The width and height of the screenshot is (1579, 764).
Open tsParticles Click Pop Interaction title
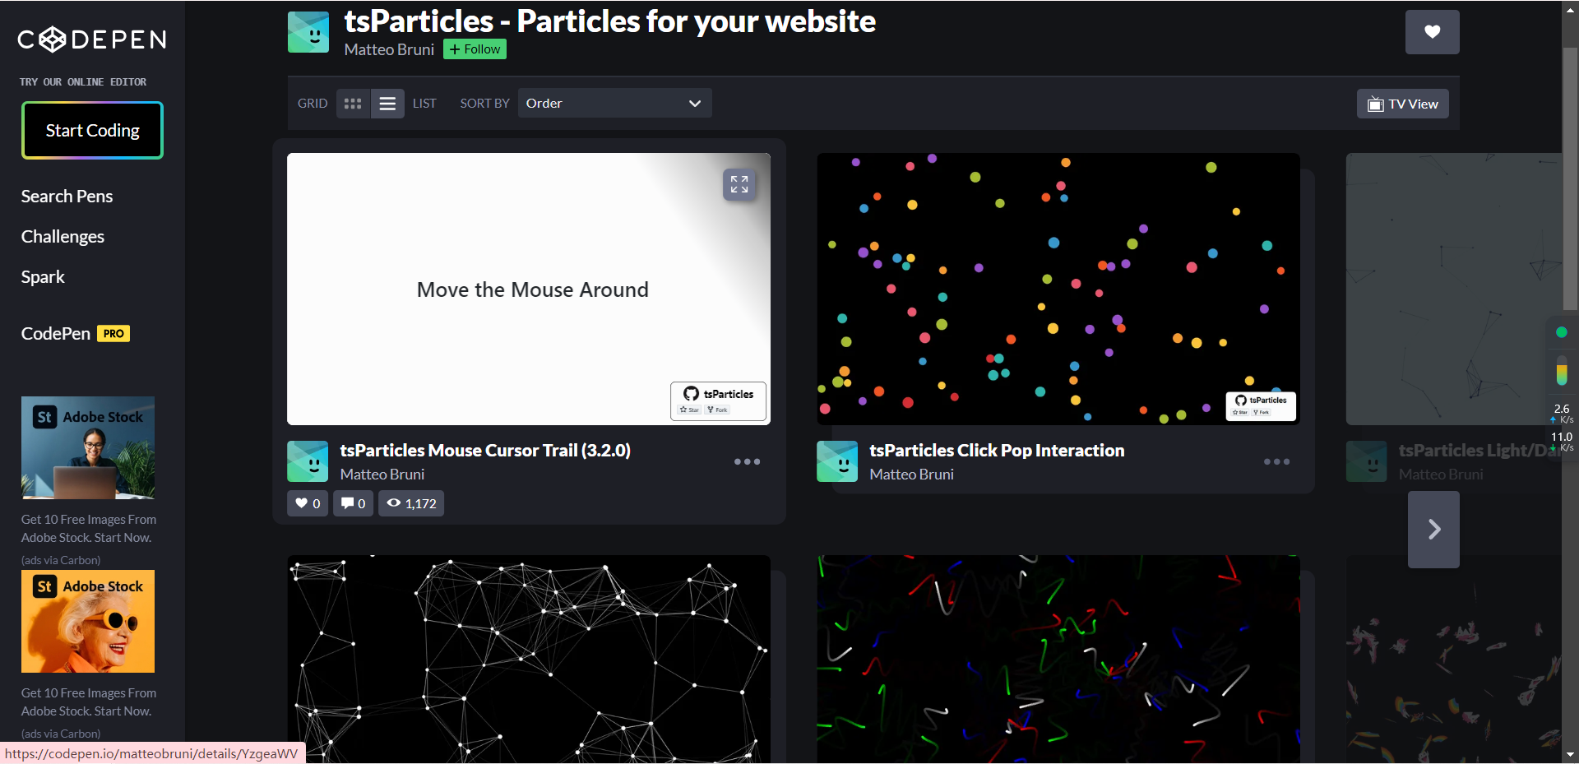coord(997,451)
